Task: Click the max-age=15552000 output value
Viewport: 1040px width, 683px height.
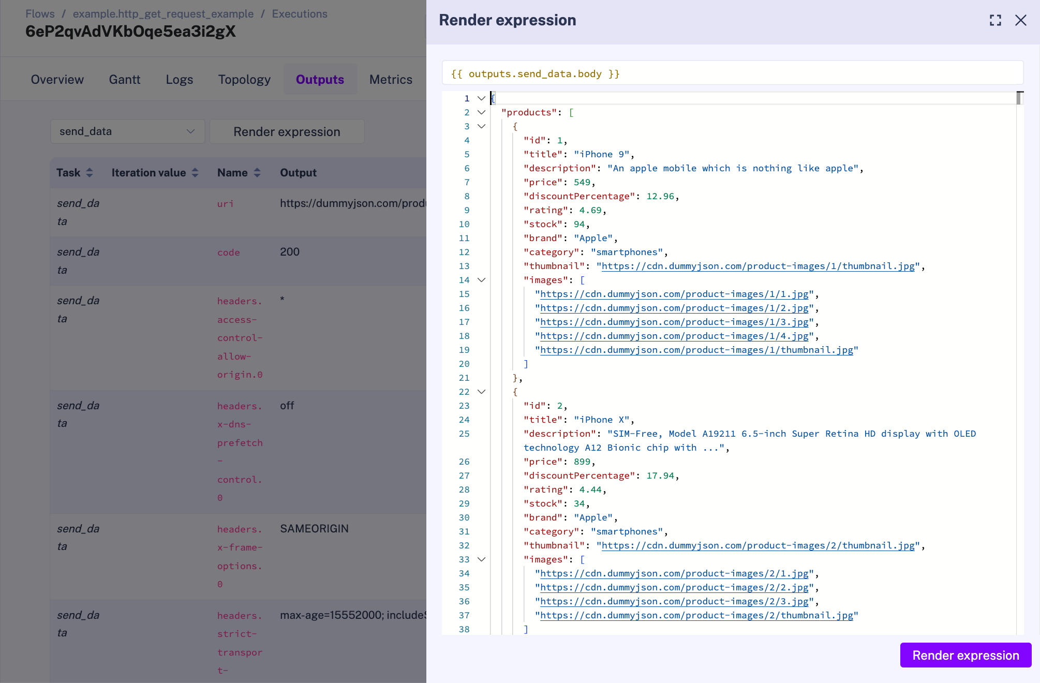Action: [353, 615]
